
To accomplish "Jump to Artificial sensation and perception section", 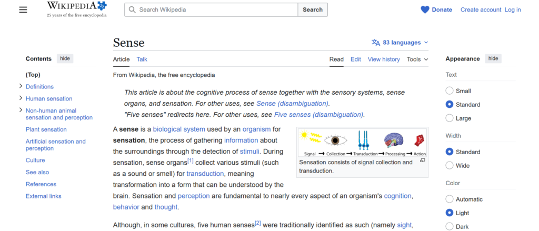I will [x=56, y=145].
